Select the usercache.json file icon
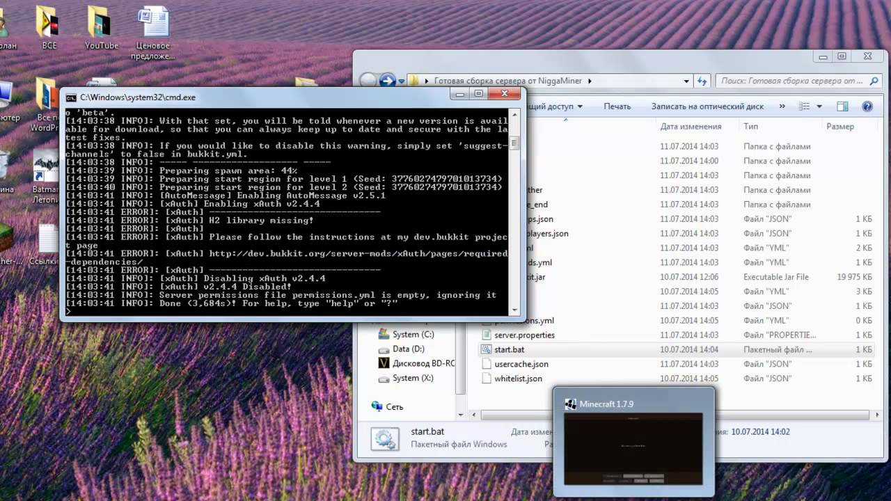The image size is (891, 501). pyautogui.click(x=487, y=364)
